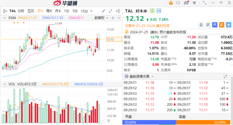Click the 成交量 value 872.6万
The height and width of the screenshot is (125, 233).
[x=226, y=37]
